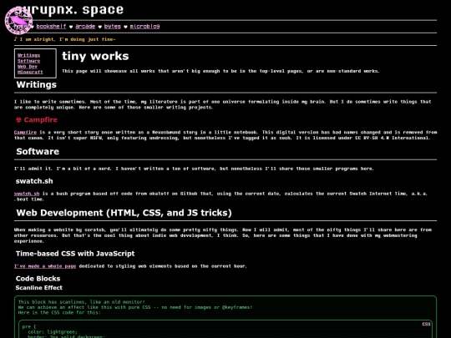Open the "I've made a whole page" link
Screen dimensions: 451x338
coord(45,266)
